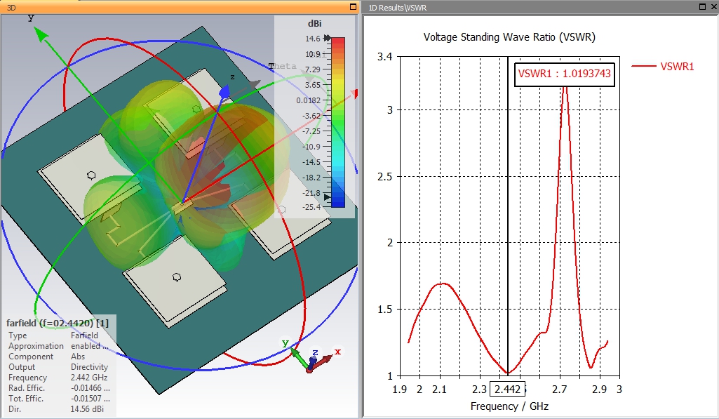This screenshot has height=419, width=719.
Task: Click the blue z-axis arrowhead in 3D view
Action: [x=224, y=92]
